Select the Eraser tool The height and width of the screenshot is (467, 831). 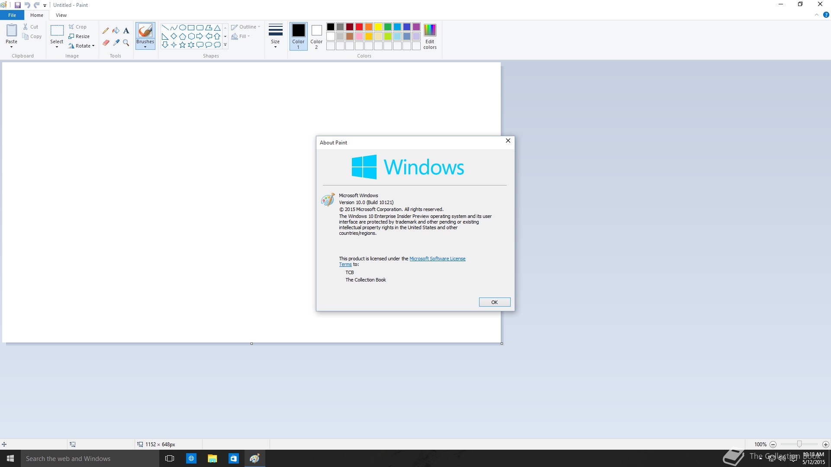coord(106,43)
